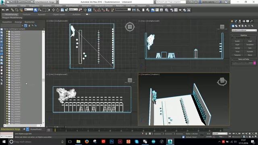The width and height of the screenshot is (258, 145).
Task: Toggle the Spinner Snap button
Action: (108, 10)
